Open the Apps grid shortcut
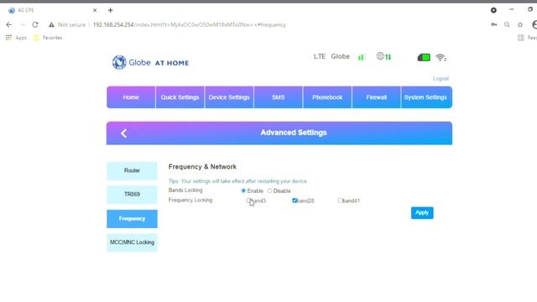Viewport: 537px width, 302px height. tap(16, 38)
